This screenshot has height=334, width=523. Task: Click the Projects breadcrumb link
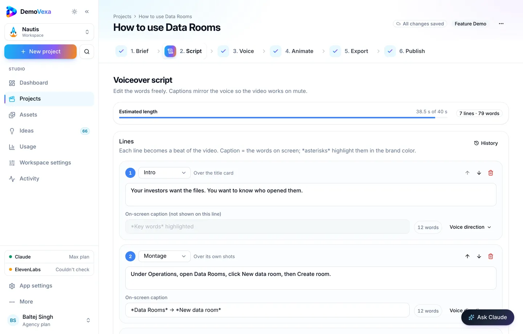click(122, 16)
